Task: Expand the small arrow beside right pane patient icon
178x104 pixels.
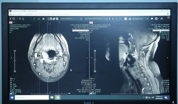Action: click(x=94, y=22)
